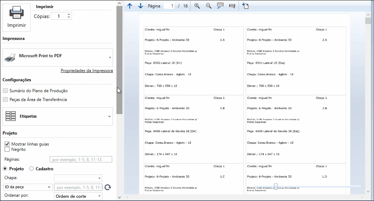The image size is (374, 201).
Task: Increase the number of copies
Action: (69, 14)
